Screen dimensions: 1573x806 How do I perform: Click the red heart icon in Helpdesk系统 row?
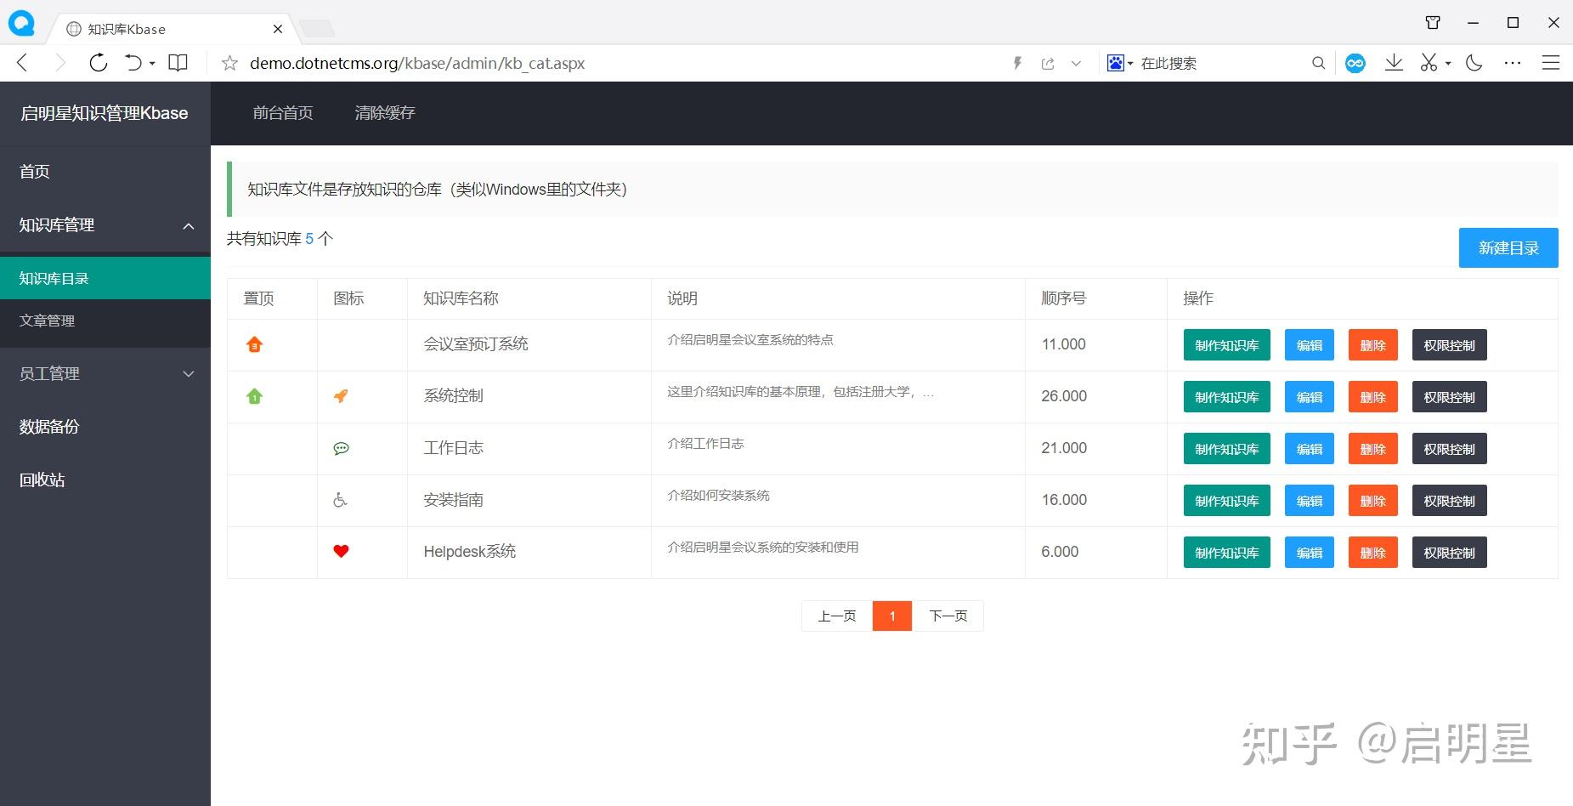point(341,551)
